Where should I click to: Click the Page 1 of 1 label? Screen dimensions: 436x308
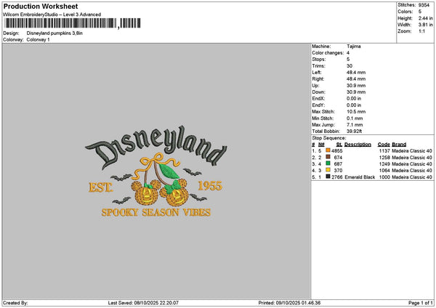click(x=421, y=303)
